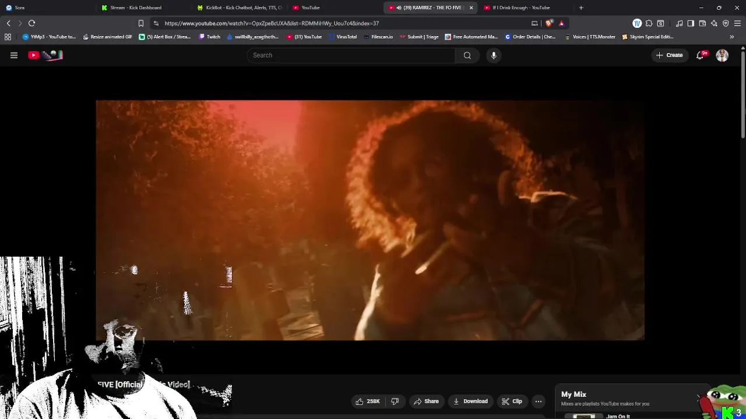Screen dimensions: 746x419
Task: Click the Download button
Action: tap(470, 401)
